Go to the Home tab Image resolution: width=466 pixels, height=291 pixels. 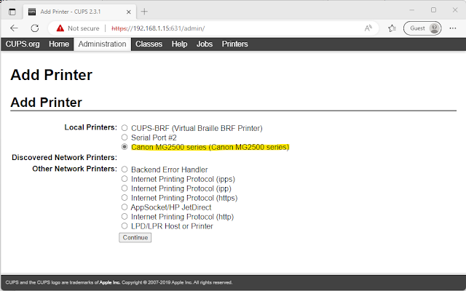[59, 44]
